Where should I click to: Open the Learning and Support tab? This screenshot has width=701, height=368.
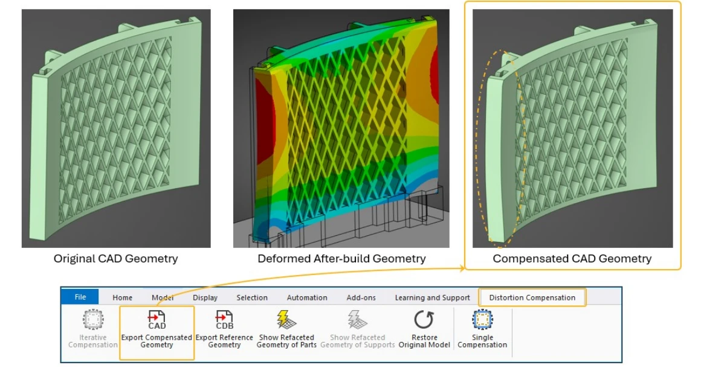click(432, 297)
